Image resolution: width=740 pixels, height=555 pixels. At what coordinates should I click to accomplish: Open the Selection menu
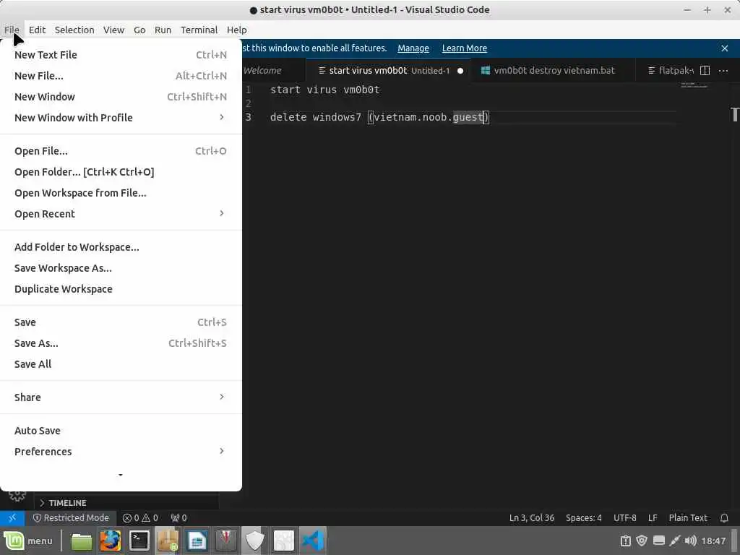click(74, 30)
